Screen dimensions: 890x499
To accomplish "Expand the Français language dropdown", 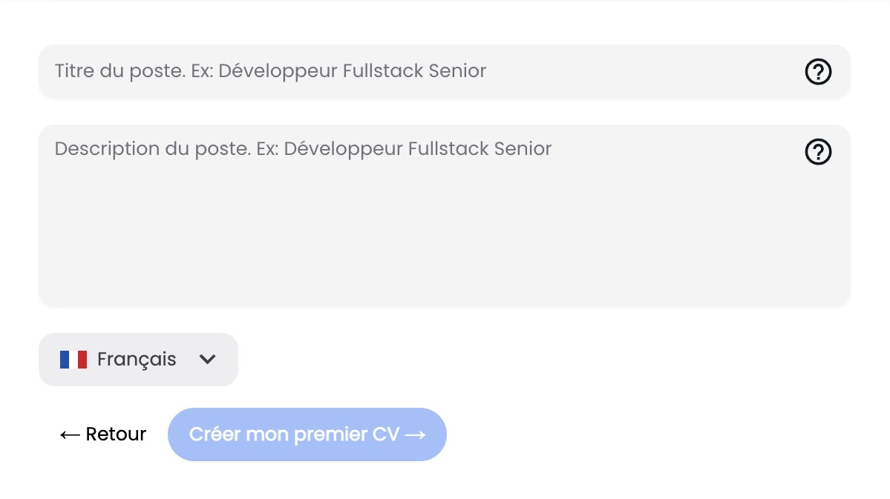I will tap(139, 360).
